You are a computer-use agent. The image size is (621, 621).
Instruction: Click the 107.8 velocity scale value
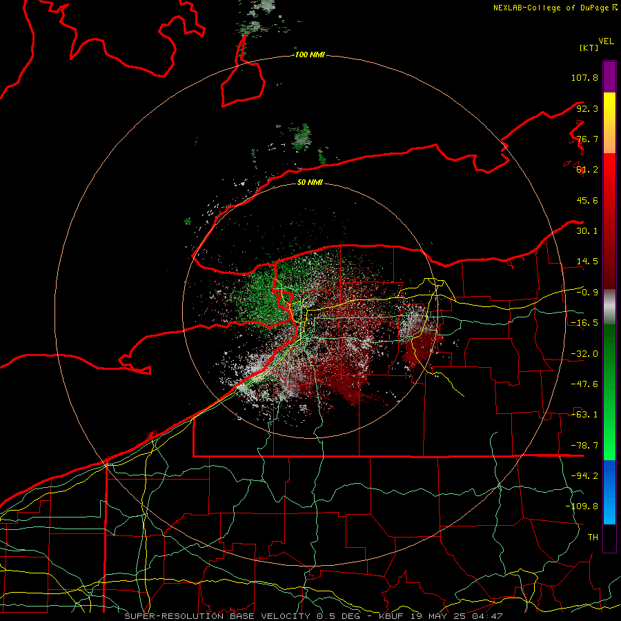(x=584, y=77)
